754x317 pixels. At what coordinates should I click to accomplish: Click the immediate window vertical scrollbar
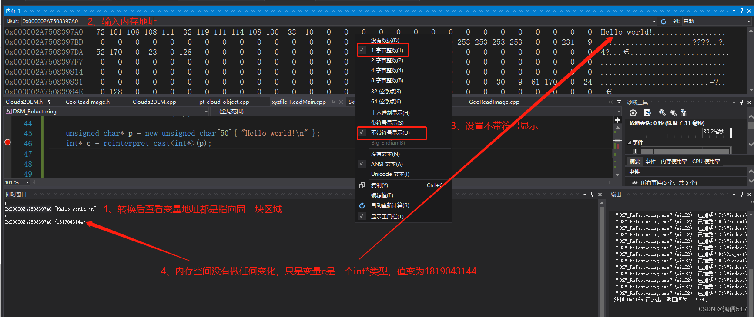(602, 258)
